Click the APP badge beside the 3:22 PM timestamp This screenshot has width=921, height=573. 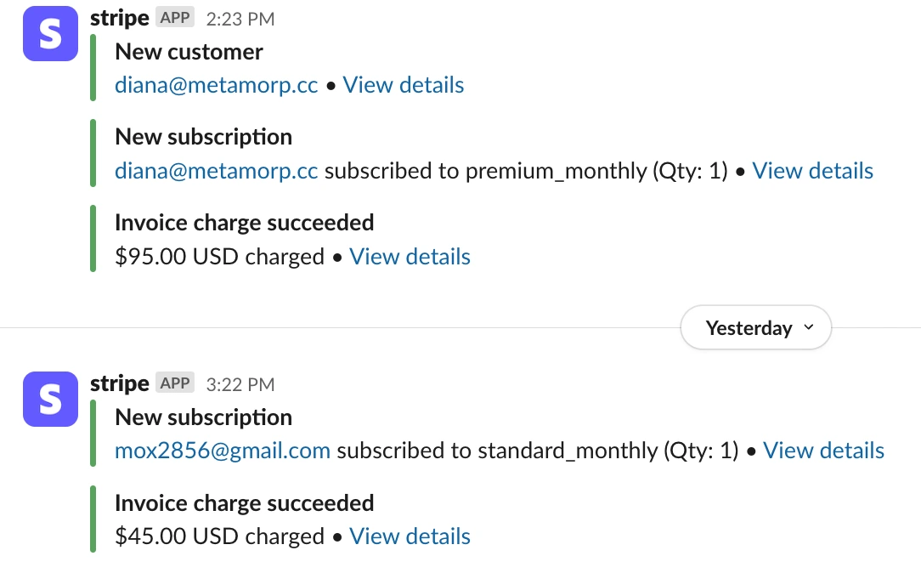click(x=175, y=383)
